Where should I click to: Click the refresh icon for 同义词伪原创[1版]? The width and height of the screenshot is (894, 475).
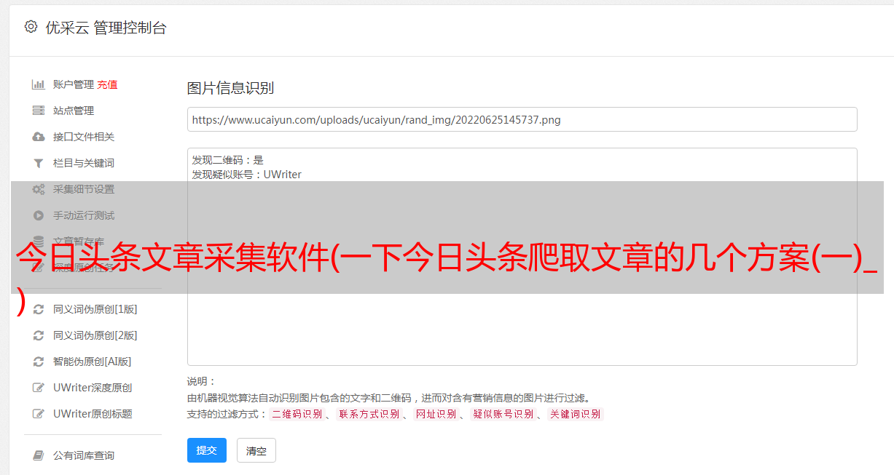[x=39, y=309]
